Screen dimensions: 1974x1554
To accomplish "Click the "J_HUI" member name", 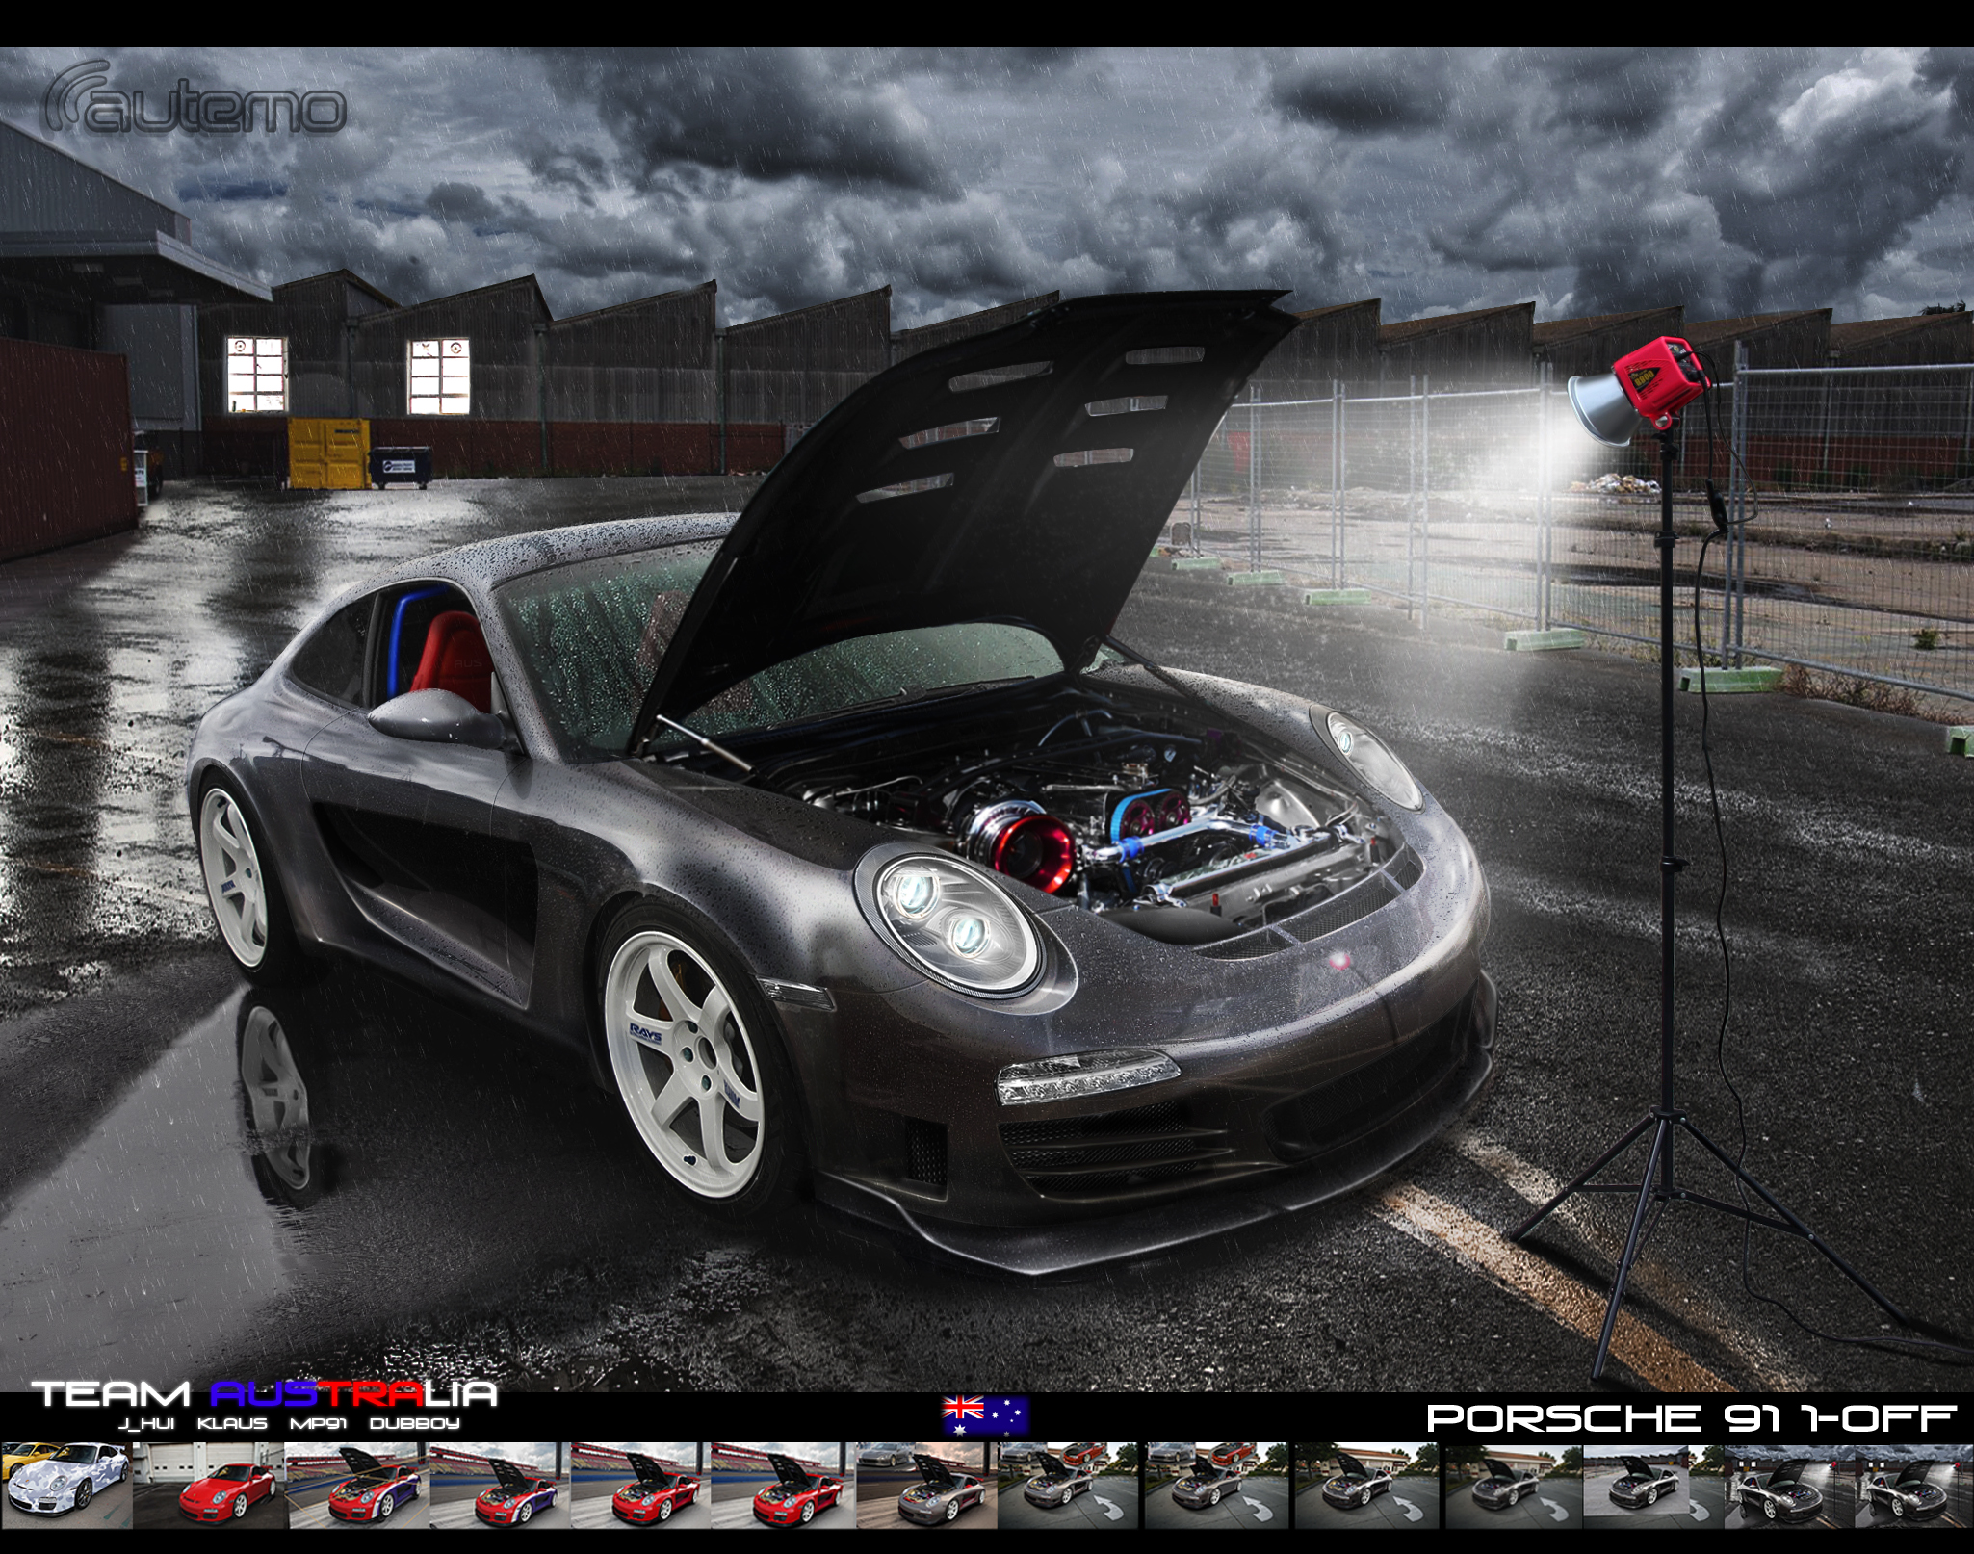I will pos(147,1423).
